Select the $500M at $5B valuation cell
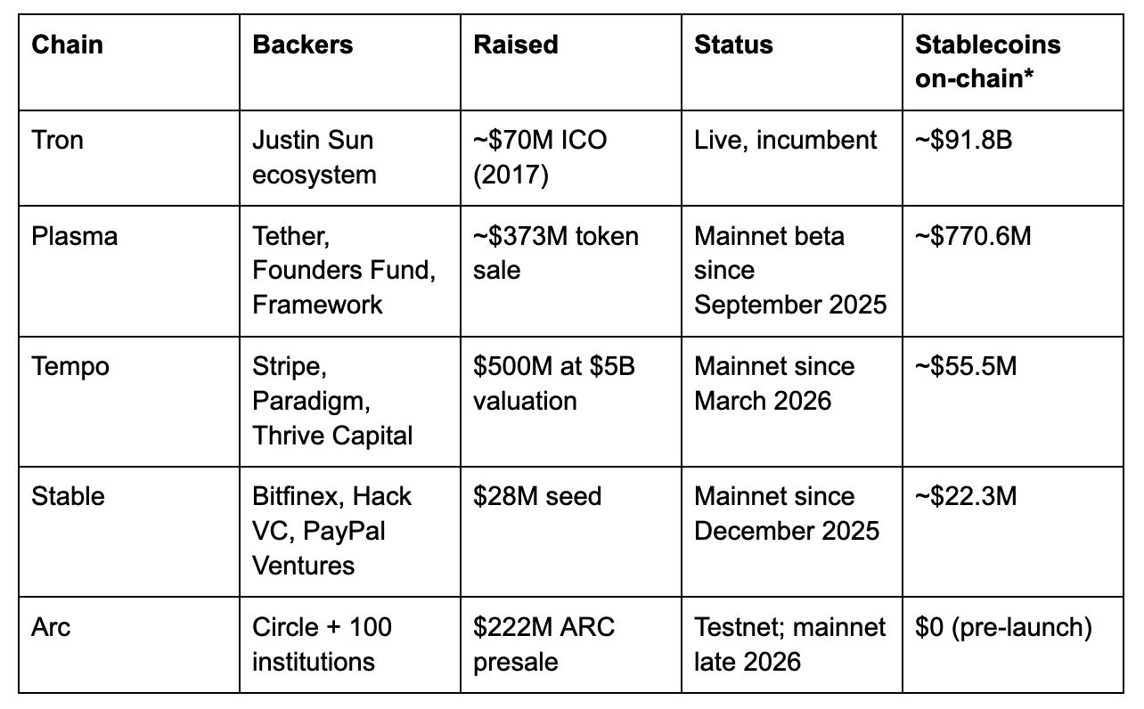The height and width of the screenshot is (709, 1144). tap(571, 401)
